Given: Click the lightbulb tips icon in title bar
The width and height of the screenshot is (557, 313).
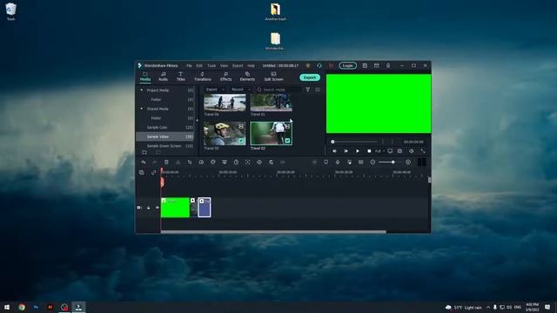Looking at the screenshot, I should coord(308,66).
